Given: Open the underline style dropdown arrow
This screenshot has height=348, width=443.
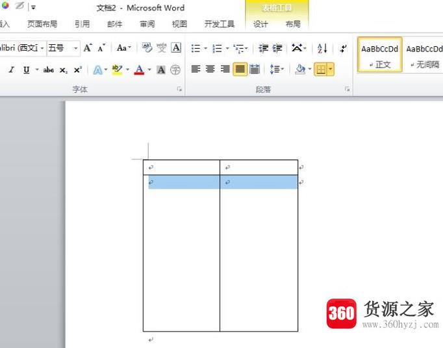Looking at the screenshot, I should point(37,70).
